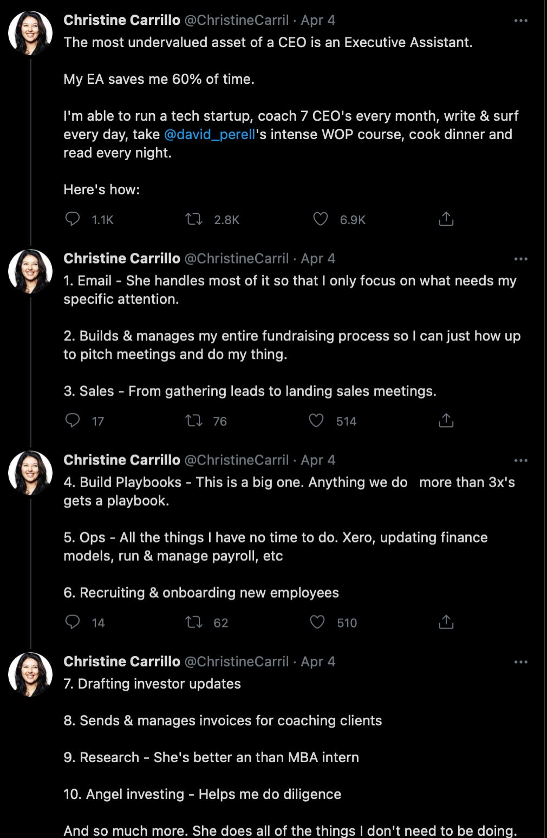The width and height of the screenshot is (547, 838).
Task: Reply to the Email and Sales tweet
Action: pyautogui.click(x=73, y=421)
